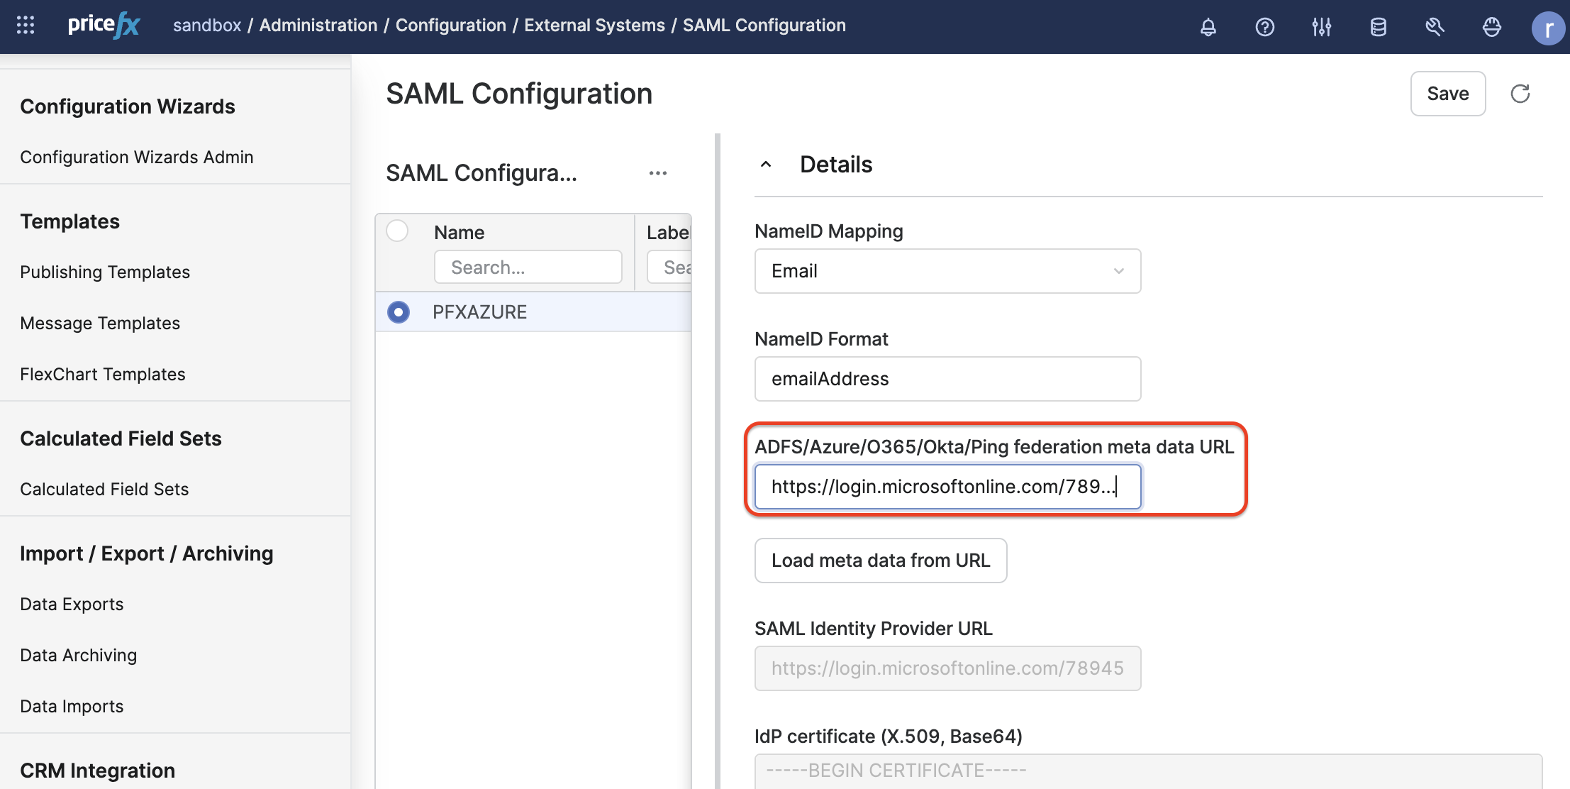The width and height of the screenshot is (1570, 789).
Task: Open the SAML Configura... three-dots menu
Action: [x=657, y=173]
